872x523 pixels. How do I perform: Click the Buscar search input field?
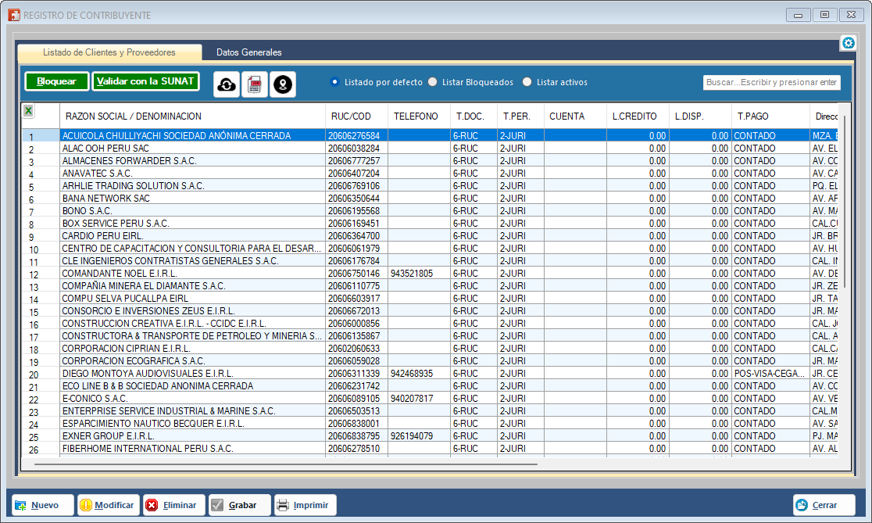(771, 82)
